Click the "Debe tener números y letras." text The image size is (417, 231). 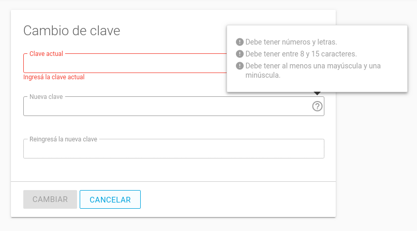coord(291,42)
